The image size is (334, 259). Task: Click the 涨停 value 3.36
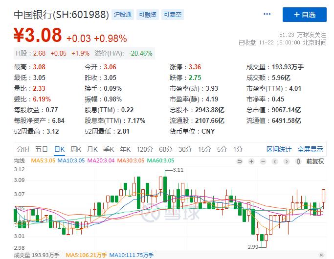pos(195,67)
